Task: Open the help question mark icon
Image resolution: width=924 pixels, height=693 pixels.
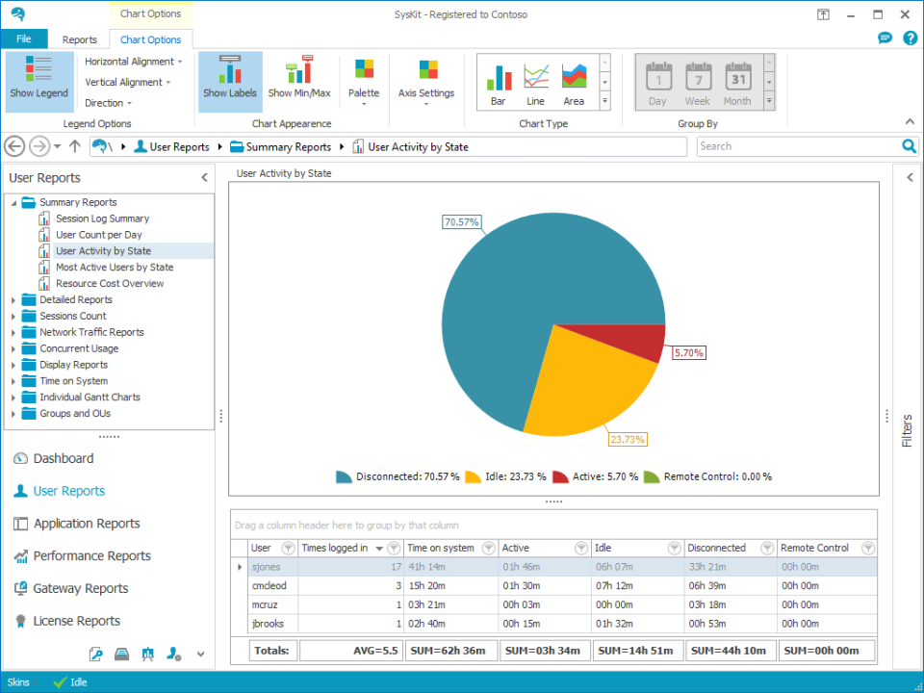Action: [910, 38]
